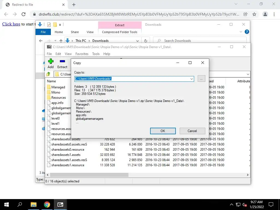Click OK in the Copy dialog
280x210 pixels.
[163, 131]
